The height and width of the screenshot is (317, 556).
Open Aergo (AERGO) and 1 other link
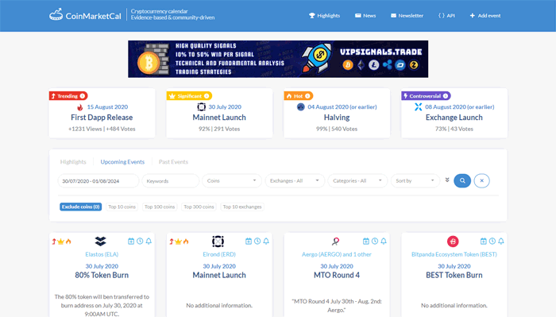[x=337, y=254]
